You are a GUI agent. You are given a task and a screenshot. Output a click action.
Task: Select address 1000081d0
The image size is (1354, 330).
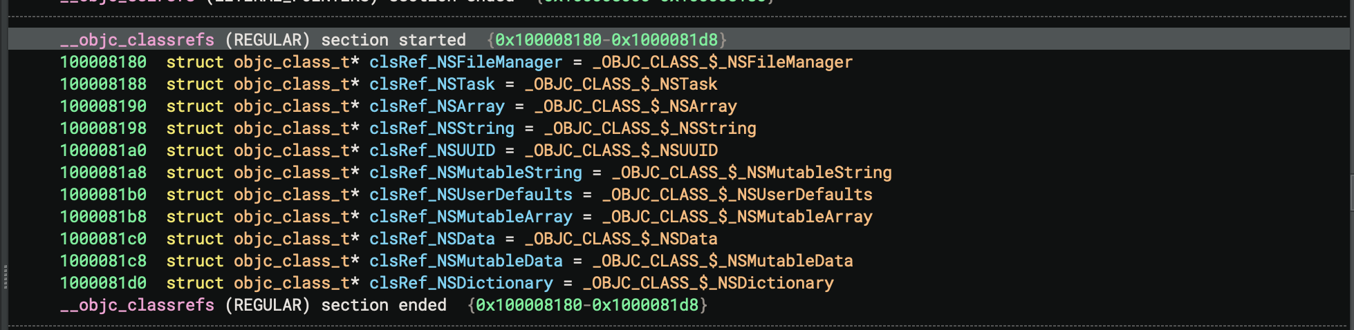pos(103,283)
